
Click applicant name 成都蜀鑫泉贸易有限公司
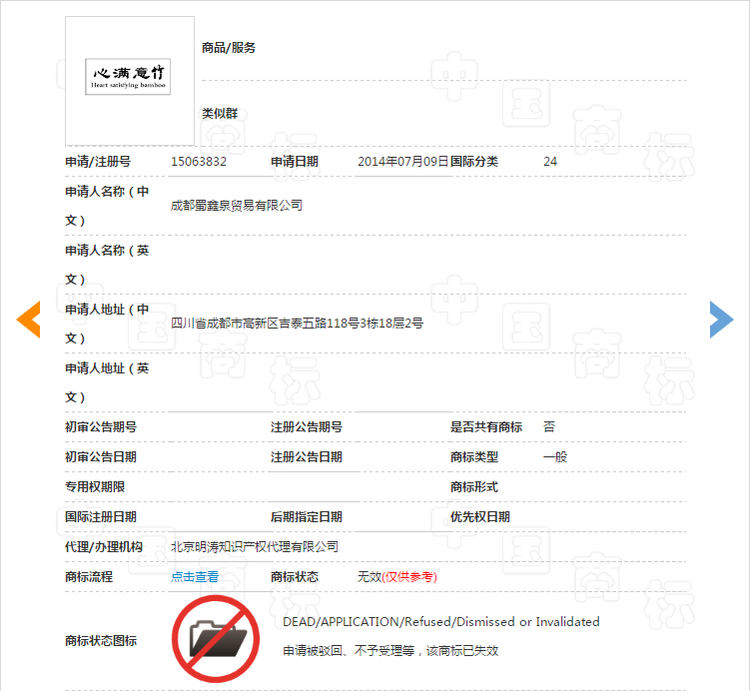click(x=237, y=206)
